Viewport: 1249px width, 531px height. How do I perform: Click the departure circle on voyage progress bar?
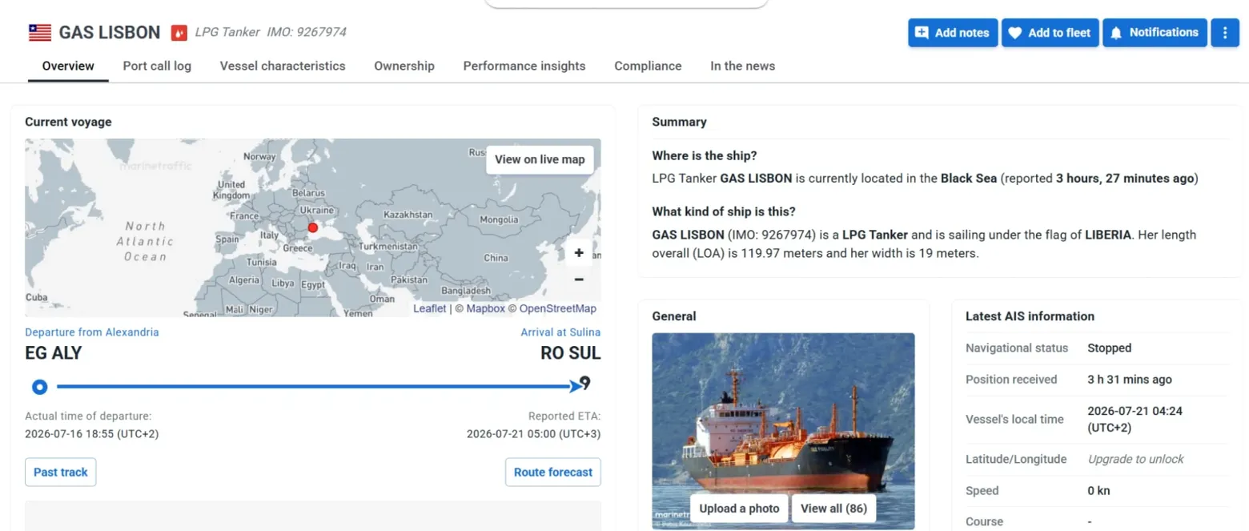[x=39, y=387]
